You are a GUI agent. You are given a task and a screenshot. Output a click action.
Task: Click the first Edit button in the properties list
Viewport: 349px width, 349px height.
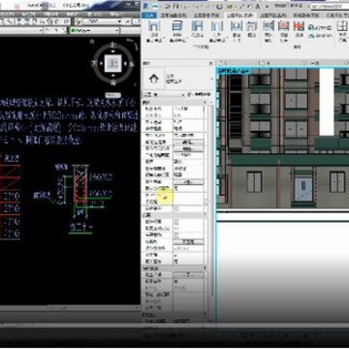pos(189,143)
